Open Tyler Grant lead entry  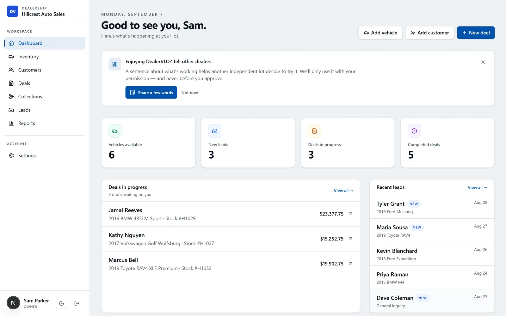(x=432, y=207)
